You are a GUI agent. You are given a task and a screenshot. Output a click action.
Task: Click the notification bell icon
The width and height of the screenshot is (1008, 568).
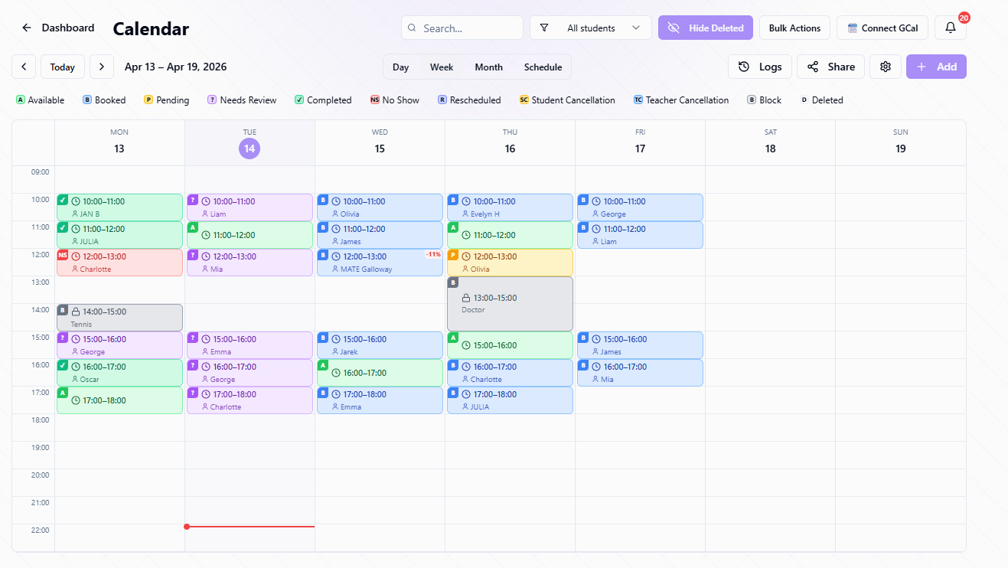click(951, 28)
